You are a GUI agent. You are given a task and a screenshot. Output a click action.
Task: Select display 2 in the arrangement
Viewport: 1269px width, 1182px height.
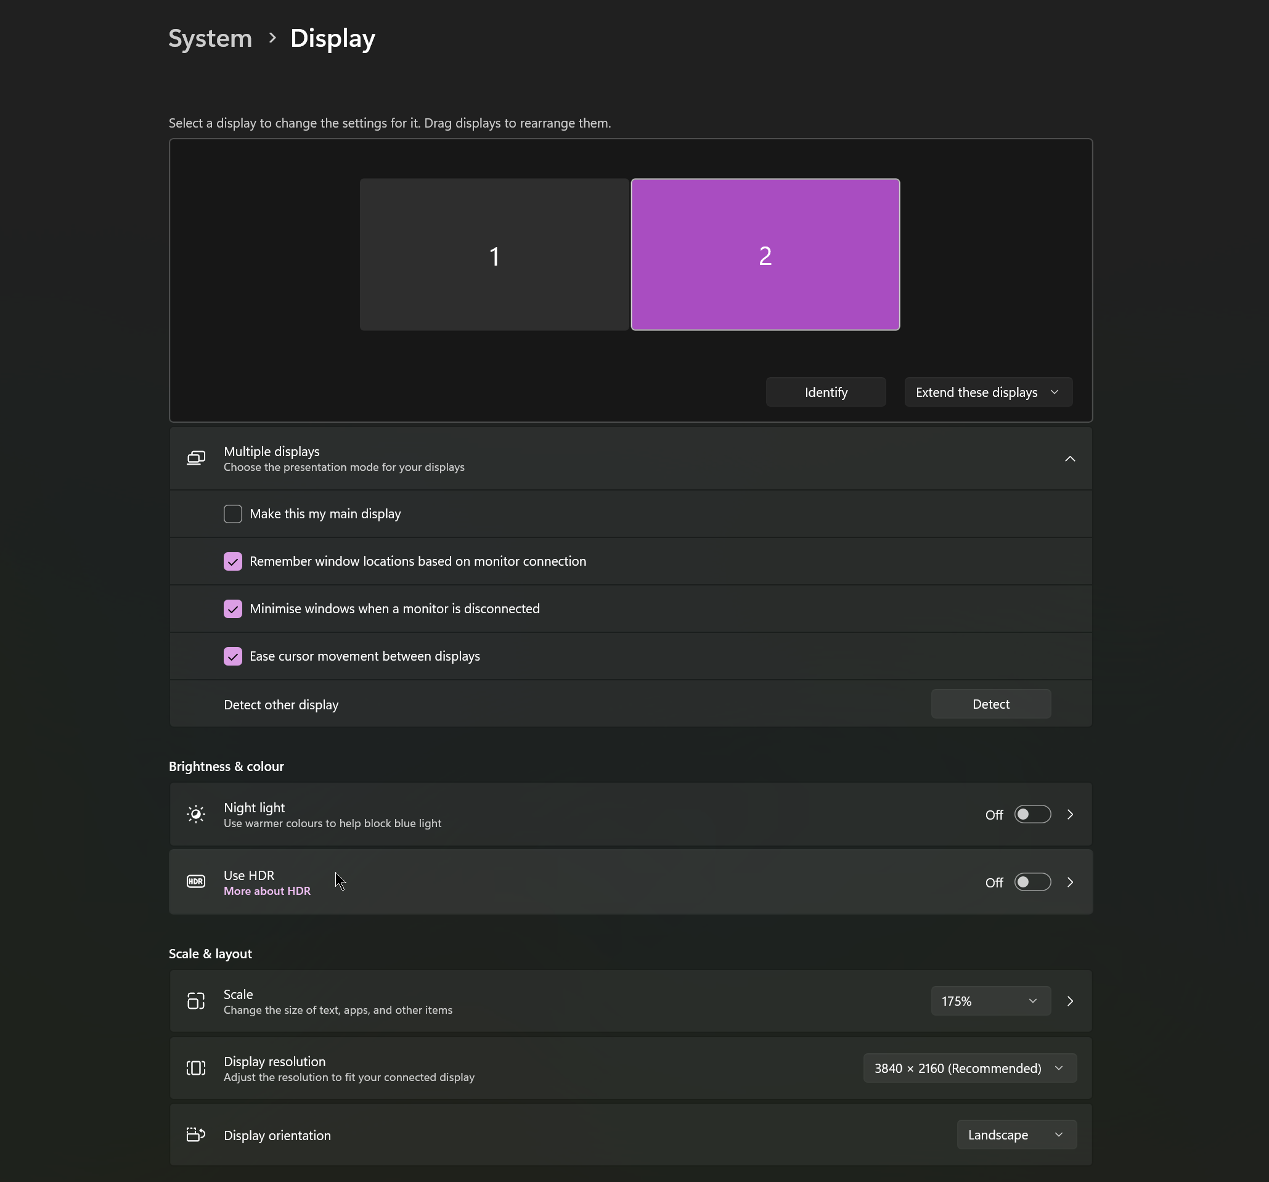click(765, 255)
